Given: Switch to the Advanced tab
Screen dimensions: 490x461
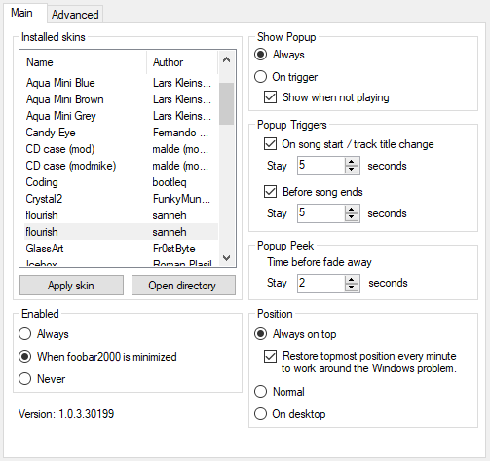Looking at the screenshot, I should coord(75,15).
